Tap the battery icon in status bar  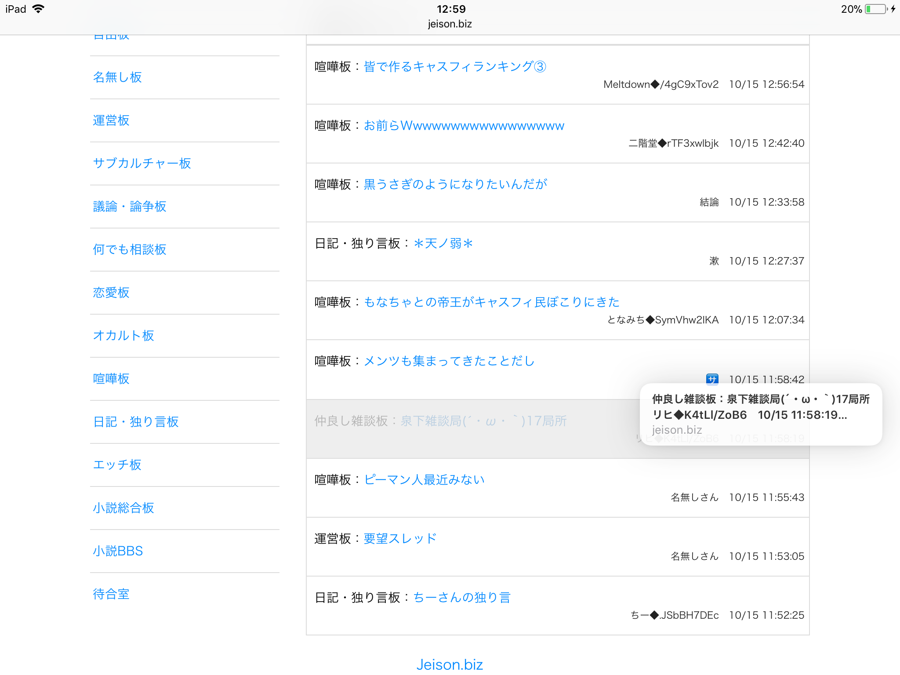pyautogui.click(x=875, y=9)
